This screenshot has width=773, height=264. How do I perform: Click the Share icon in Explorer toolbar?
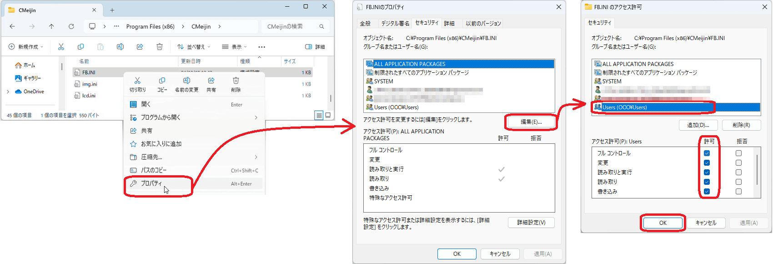[x=140, y=47]
